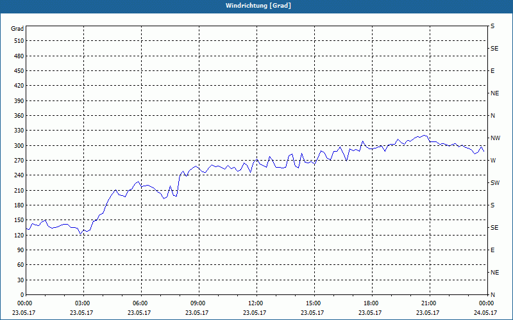Click the 'Windrichtung [Grad]' chart title
The height and width of the screenshot is (320, 513).
[258, 6]
